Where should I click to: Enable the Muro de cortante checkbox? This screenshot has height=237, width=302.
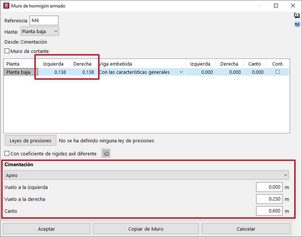click(7, 51)
